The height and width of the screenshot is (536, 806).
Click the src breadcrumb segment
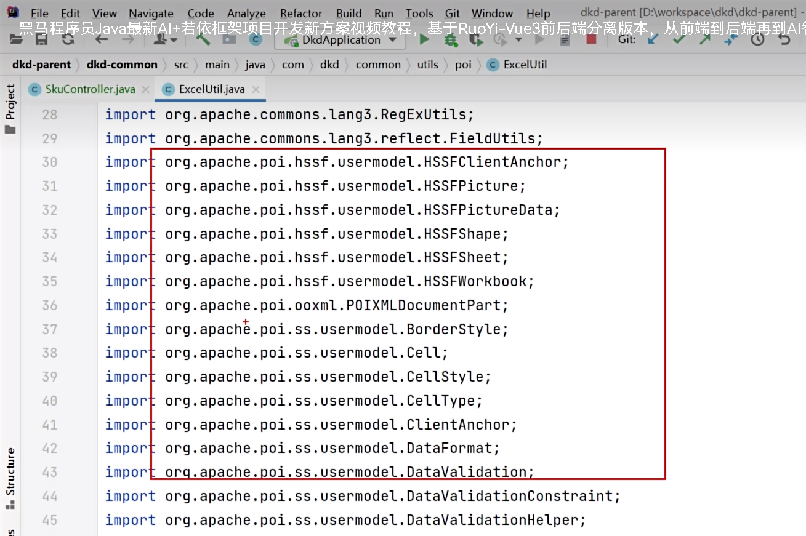(x=181, y=65)
